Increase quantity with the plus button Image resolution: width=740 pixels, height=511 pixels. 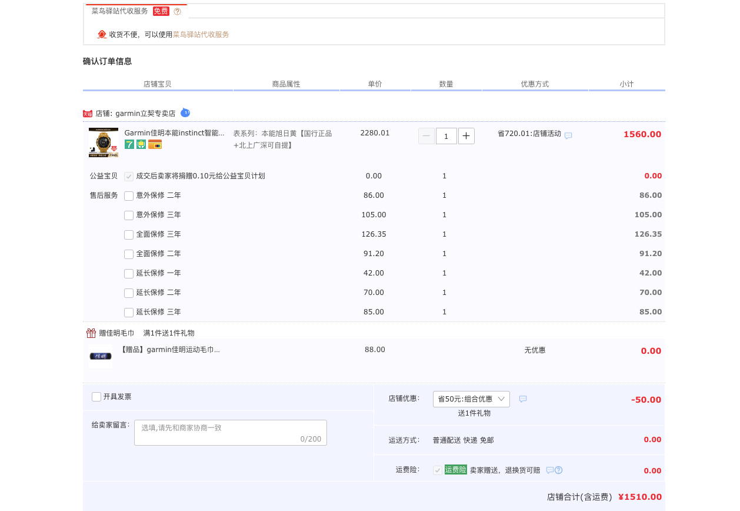466,136
